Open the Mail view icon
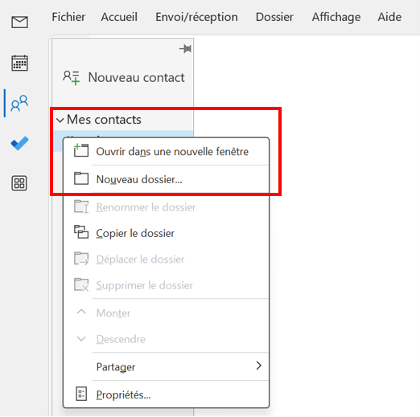420x417 pixels. pyautogui.click(x=19, y=22)
